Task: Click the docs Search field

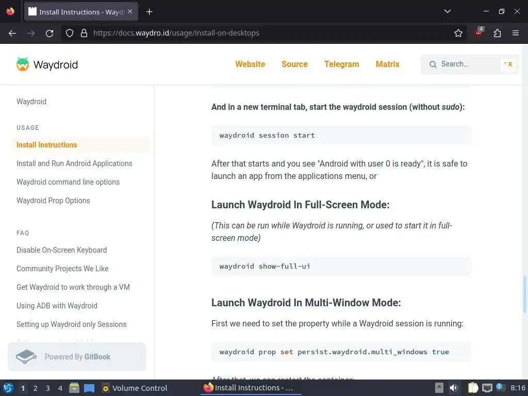Action: (x=469, y=64)
